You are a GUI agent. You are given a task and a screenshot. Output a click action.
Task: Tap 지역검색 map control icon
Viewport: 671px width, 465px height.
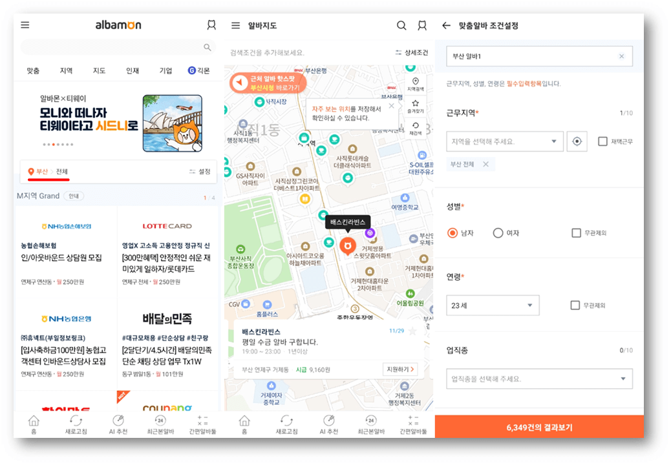click(415, 84)
